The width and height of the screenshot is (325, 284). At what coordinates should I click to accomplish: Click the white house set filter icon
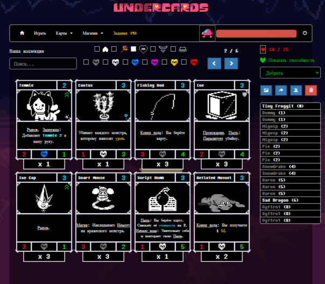105,49
